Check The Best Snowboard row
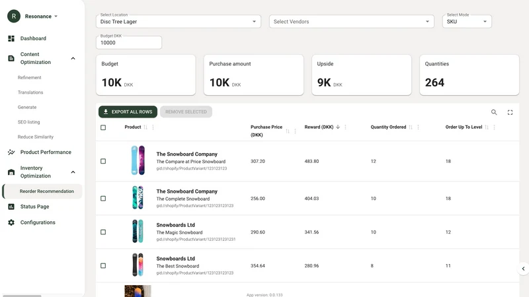 click(103, 266)
